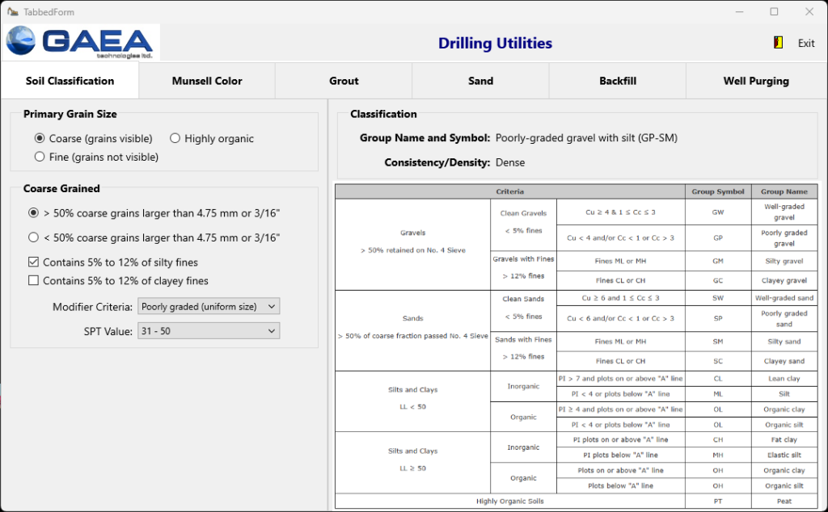Click the Exit door icon
This screenshot has width=828, height=512.
click(779, 43)
